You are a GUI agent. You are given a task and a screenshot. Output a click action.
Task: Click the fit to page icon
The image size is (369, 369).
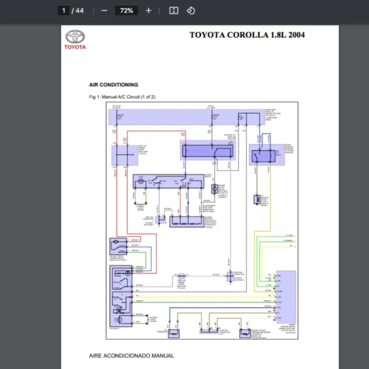click(173, 10)
